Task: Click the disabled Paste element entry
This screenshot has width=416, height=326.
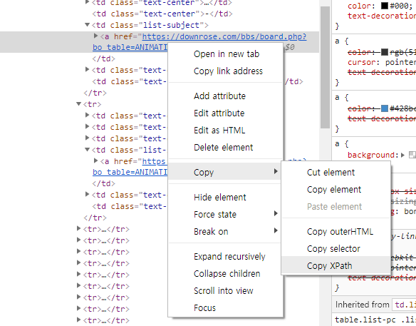Action: (336, 206)
